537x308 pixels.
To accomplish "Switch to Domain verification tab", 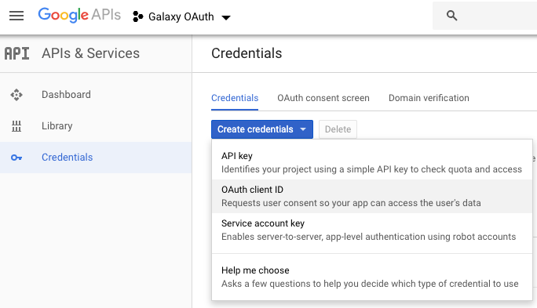I will coord(429,98).
